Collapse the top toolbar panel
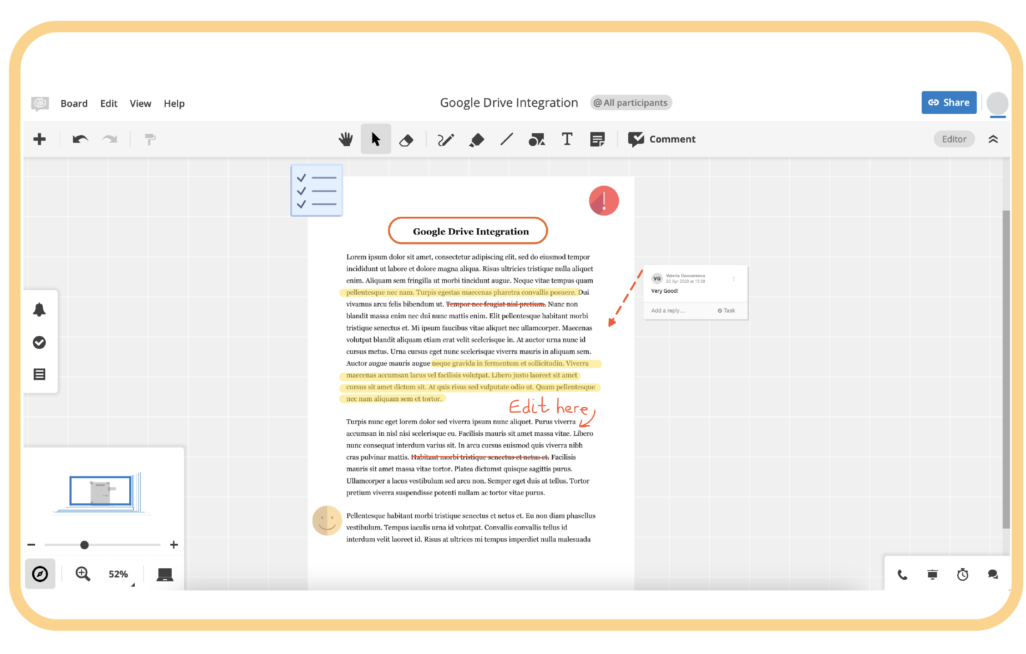Screen dimensions: 1026x654 pyautogui.click(x=993, y=139)
